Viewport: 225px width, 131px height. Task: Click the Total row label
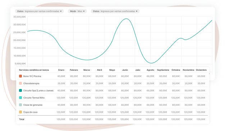(x=22, y=119)
